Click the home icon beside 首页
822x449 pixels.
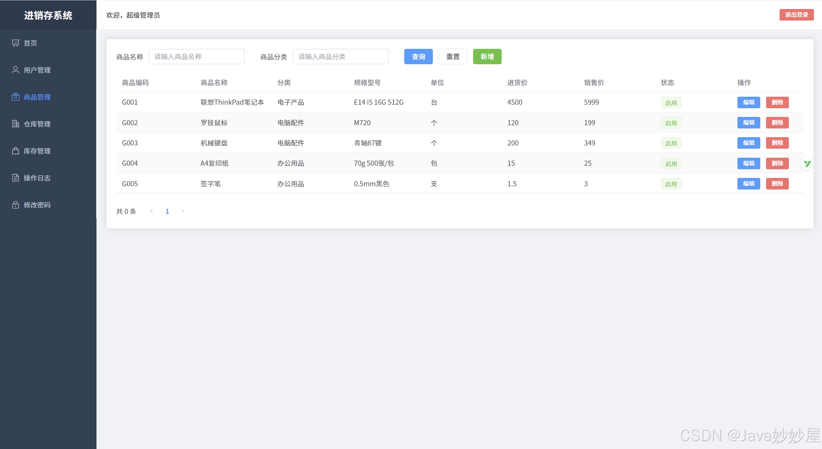(15, 43)
